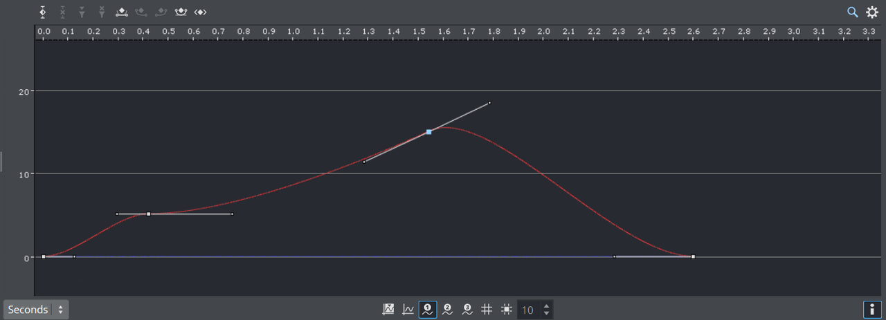Screen dimensions: 886x320
Task: Toggle the grid display icon
Action: coord(487,310)
